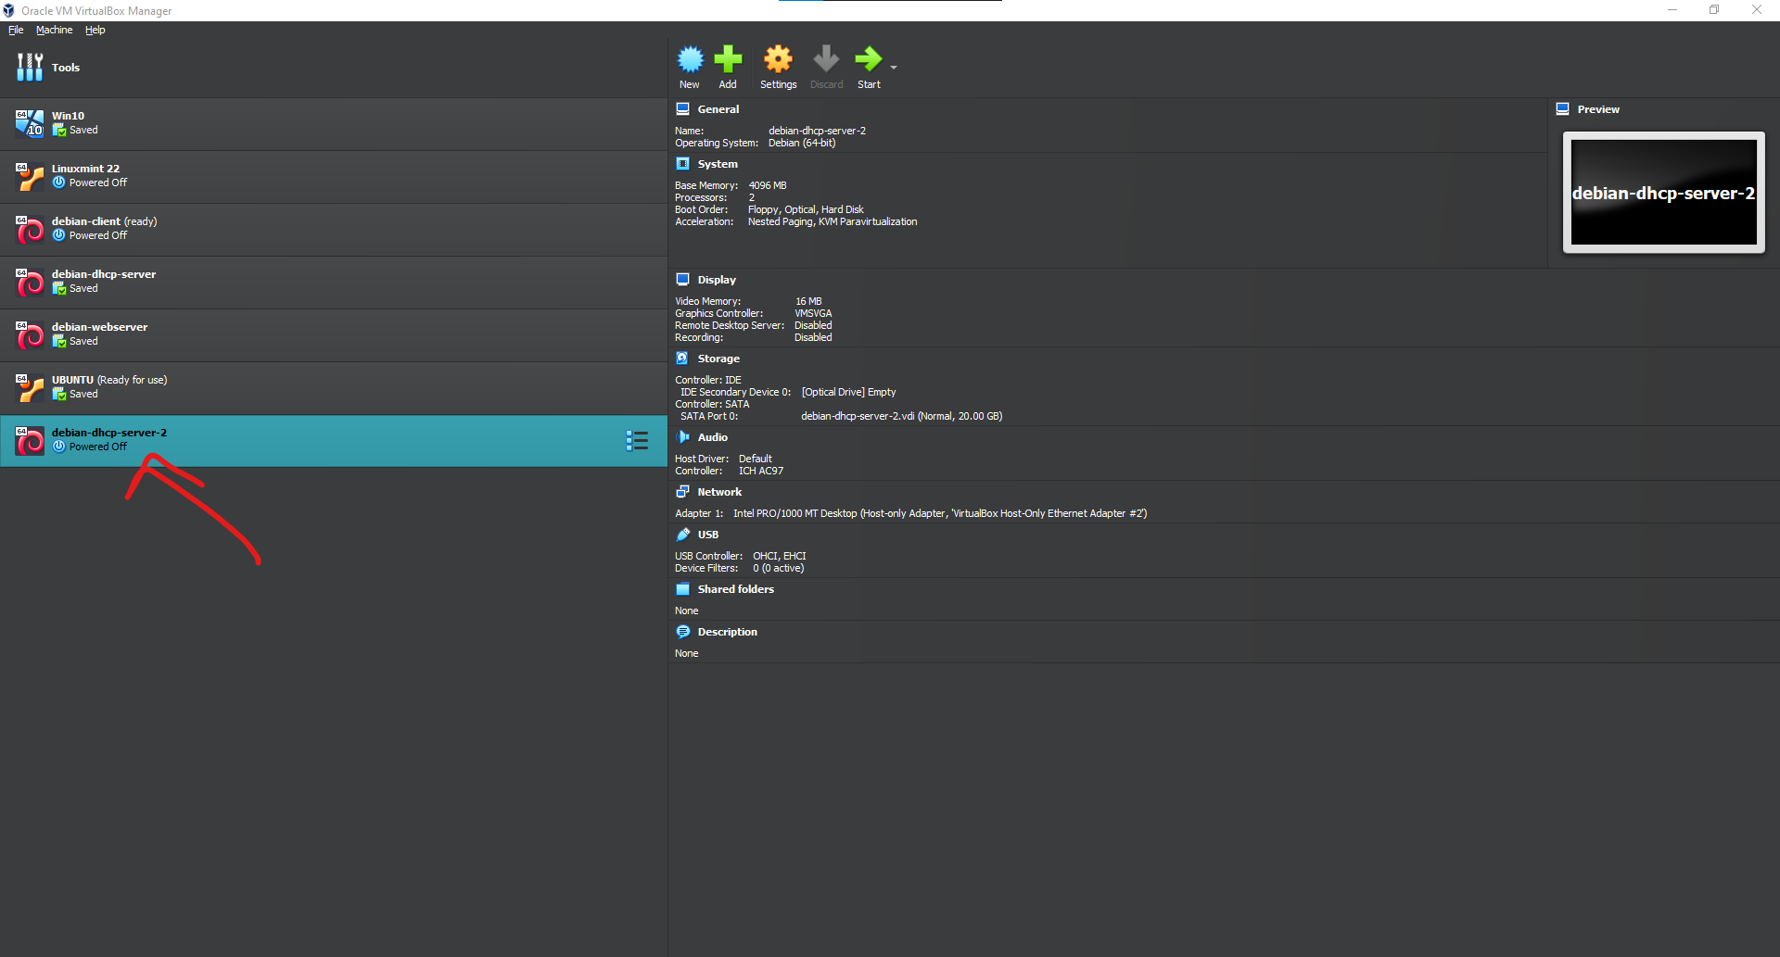
Task: Click the Display section header link
Action: pos(717,280)
